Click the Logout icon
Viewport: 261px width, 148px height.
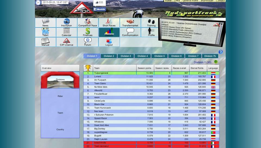click(x=109, y=41)
